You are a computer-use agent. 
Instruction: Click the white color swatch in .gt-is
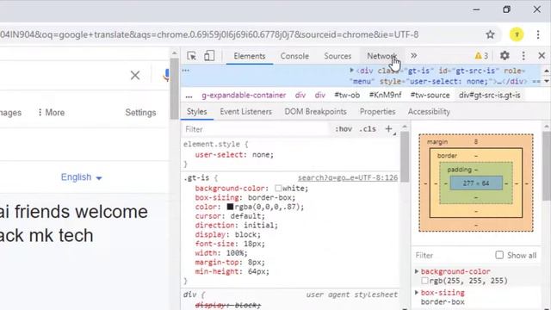[278, 189]
